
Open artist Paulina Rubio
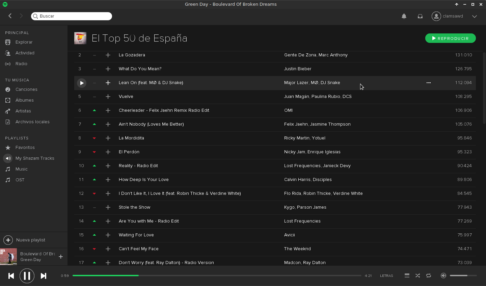pyautogui.click(x=326, y=97)
